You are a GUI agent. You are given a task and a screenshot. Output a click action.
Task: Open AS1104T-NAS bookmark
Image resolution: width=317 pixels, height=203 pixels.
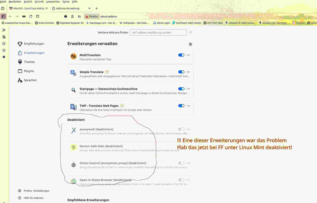pyautogui.click(x=213, y=23)
